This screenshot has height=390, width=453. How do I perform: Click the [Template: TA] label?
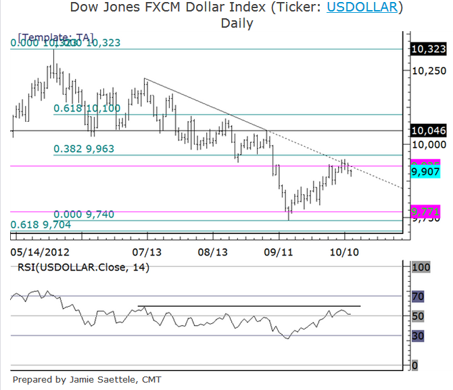(55, 37)
